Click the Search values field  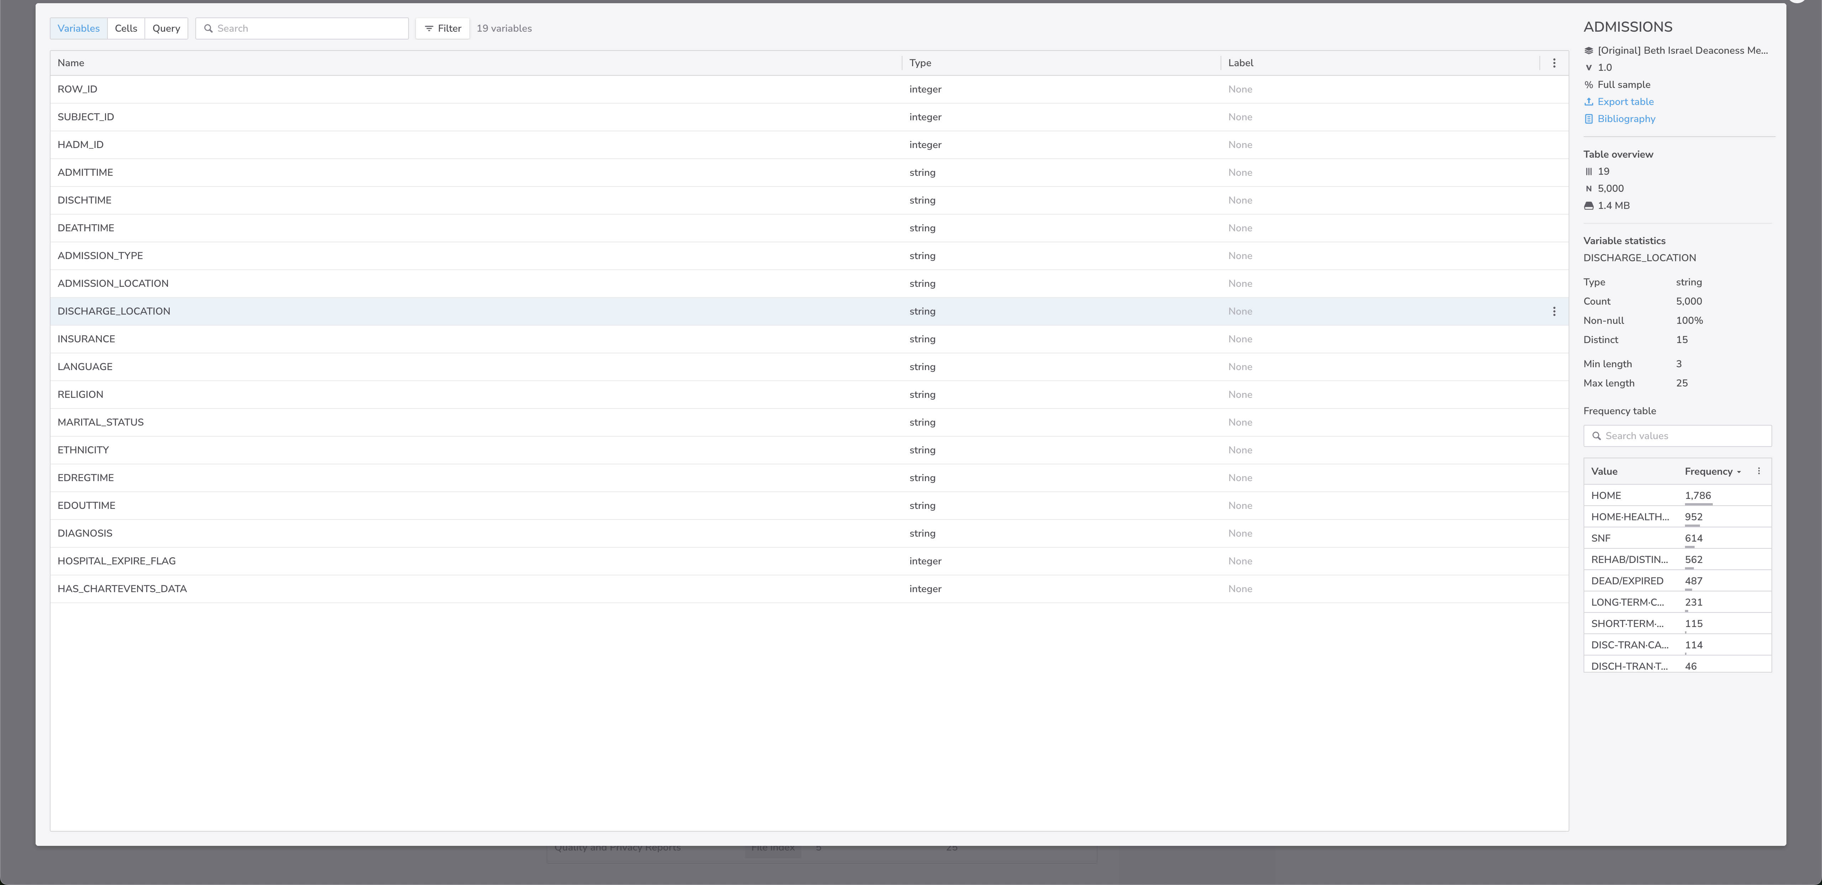[x=1683, y=436]
